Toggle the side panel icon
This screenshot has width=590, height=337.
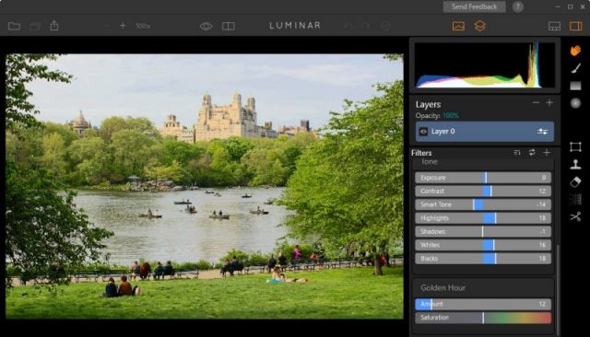(x=575, y=26)
